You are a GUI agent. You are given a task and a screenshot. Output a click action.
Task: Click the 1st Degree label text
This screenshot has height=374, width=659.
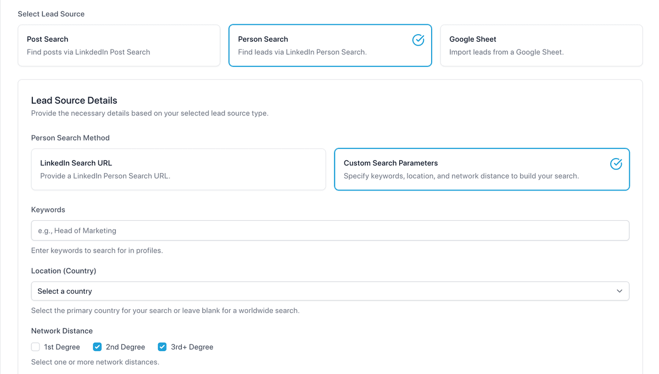coord(62,347)
